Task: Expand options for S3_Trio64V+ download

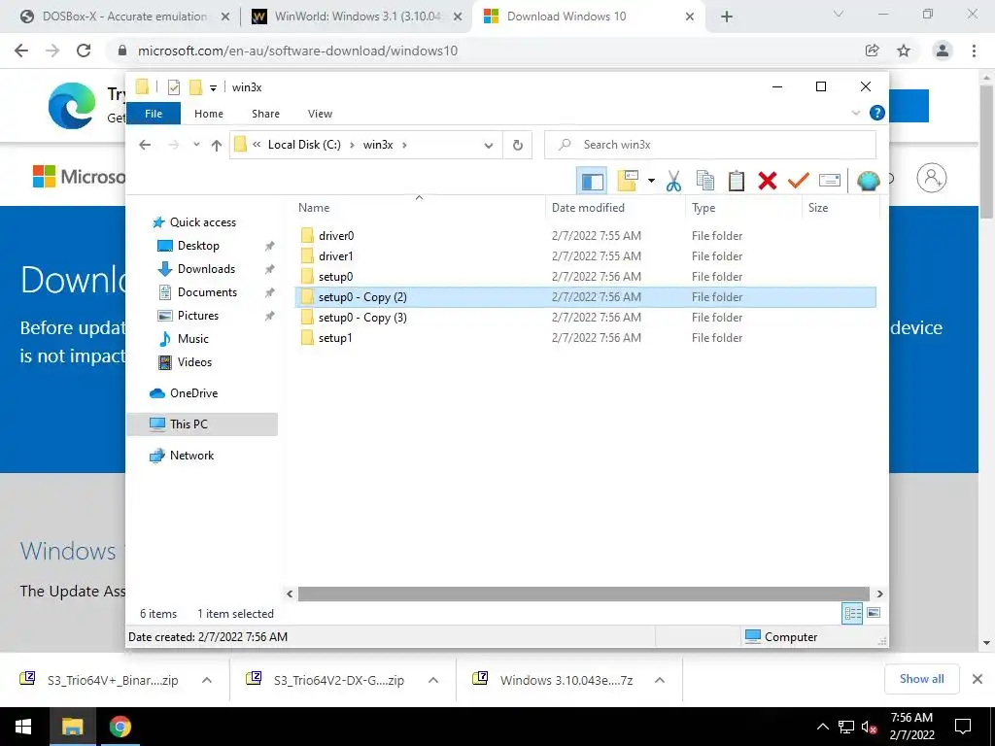Action: pos(207,681)
